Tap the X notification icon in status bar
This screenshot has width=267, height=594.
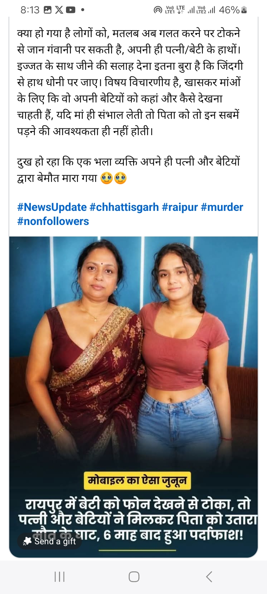coord(59,10)
